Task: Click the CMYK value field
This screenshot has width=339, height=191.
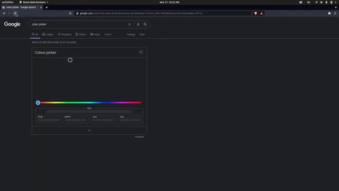Action: coord(76,120)
